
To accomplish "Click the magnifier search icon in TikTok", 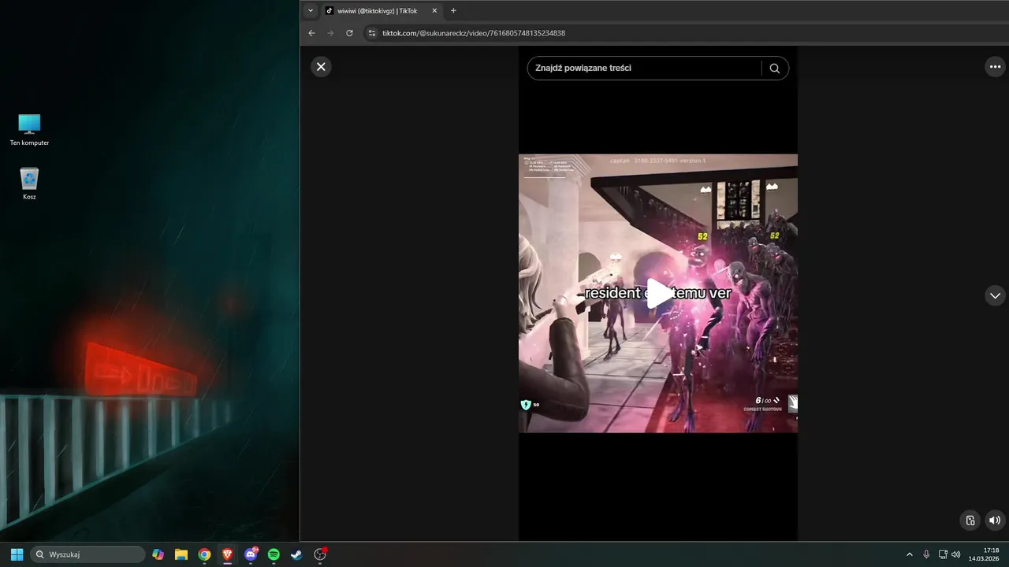I will pos(775,69).
